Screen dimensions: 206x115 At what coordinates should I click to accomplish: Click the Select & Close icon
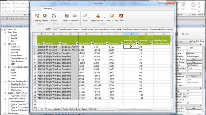[x=112, y=16]
